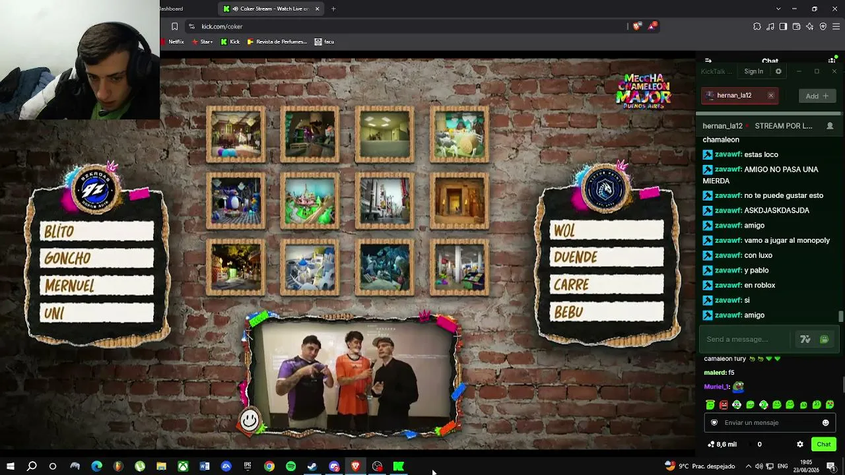
Task: Mute the Coker Stream tab audio icon
Action: coord(235,9)
